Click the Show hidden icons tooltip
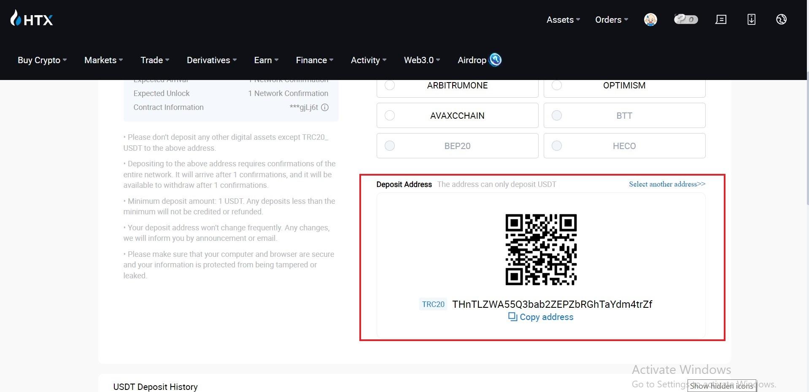 click(721, 386)
